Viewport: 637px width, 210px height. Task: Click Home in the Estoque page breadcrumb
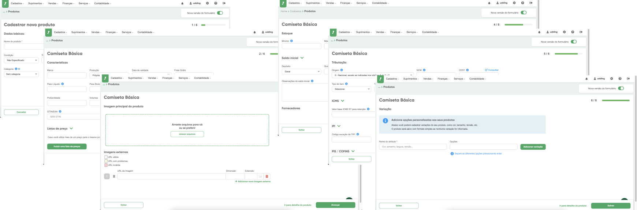pos(284,11)
